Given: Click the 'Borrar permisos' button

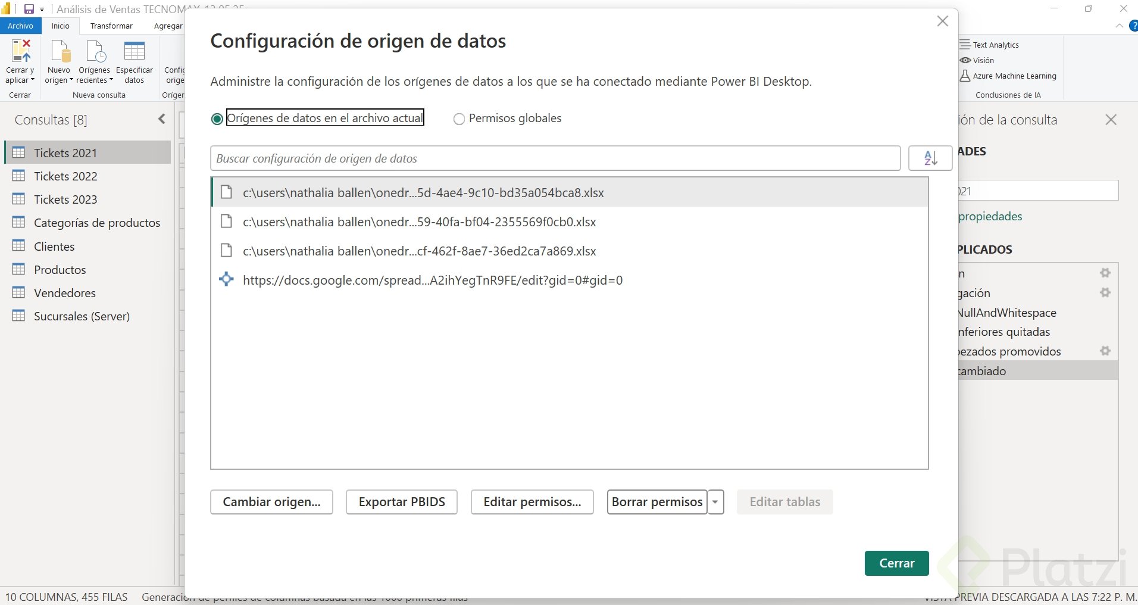Looking at the screenshot, I should tap(657, 502).
